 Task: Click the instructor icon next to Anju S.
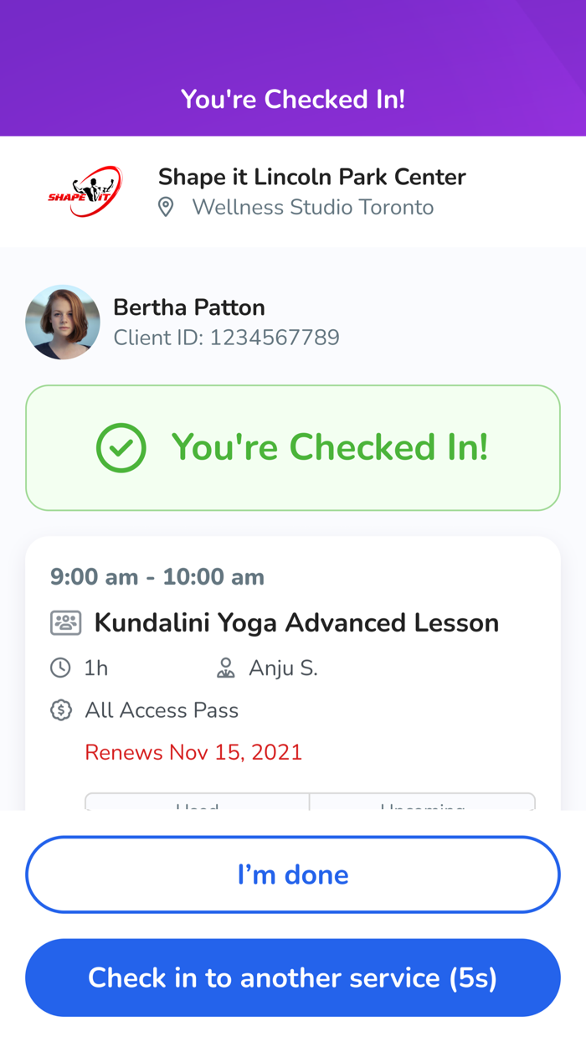click(226, 668)
